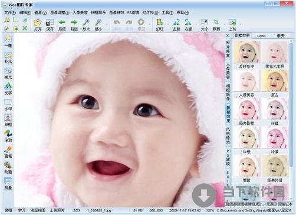Select the 补光 fill light tool
This screenshot has width=296, height=215.
click(x=8, y=57)
